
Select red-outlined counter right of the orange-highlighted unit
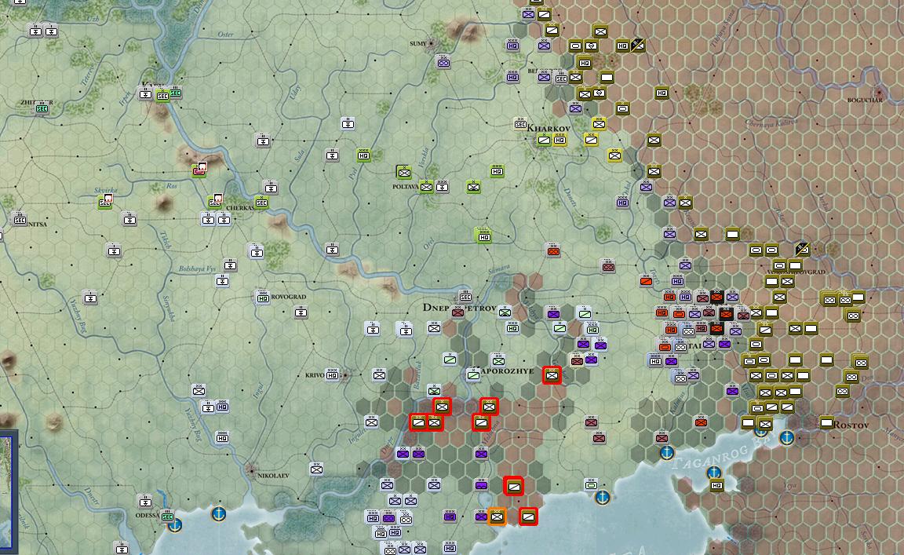[x=529, y=517]
